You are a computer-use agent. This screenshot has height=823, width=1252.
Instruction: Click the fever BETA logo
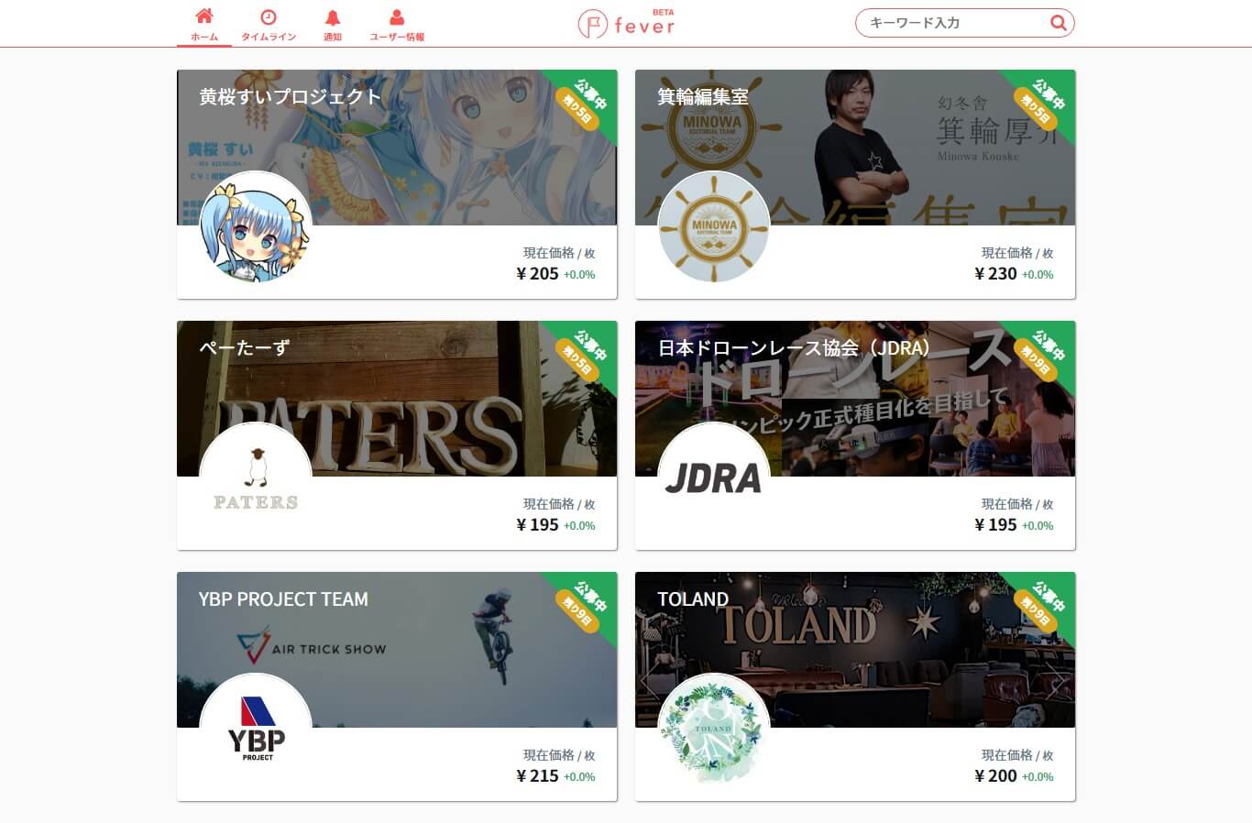[x=627, y=23]
